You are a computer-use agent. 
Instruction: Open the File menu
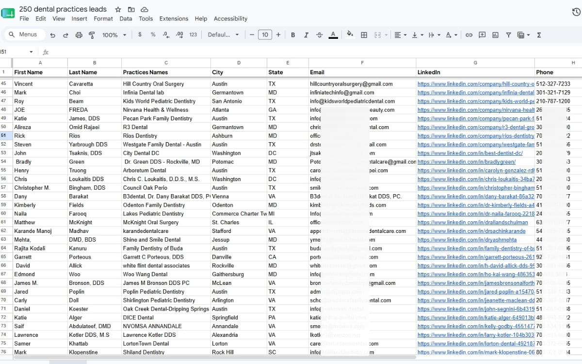[24, 18]
